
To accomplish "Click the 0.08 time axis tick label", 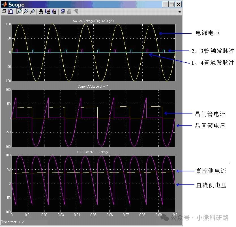I will pos(142,215).
